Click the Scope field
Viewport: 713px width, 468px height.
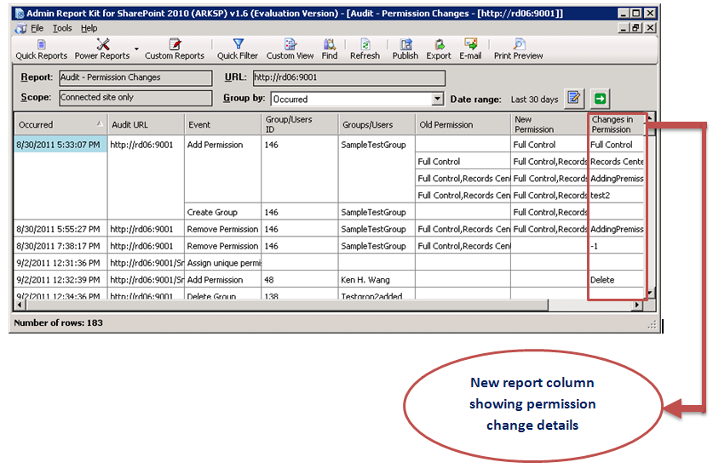coord(135,98)
